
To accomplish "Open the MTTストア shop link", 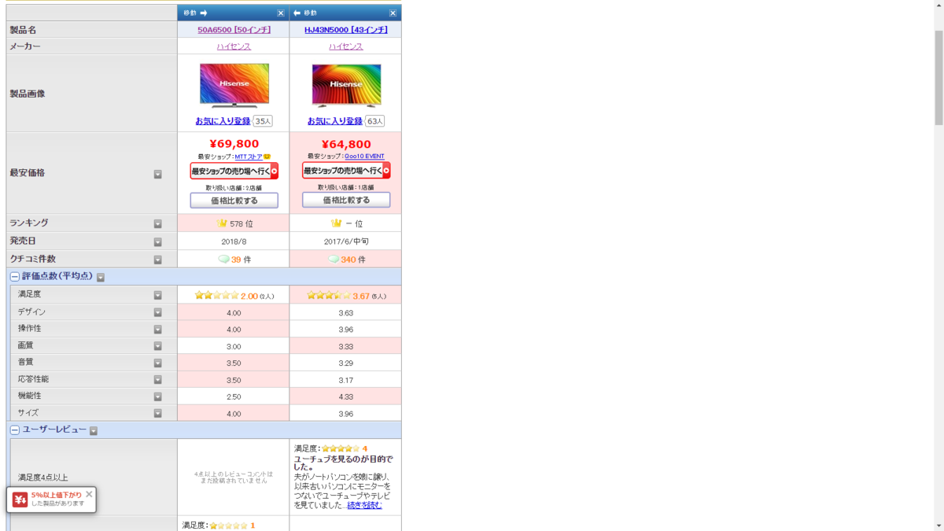I will (249, 157).
